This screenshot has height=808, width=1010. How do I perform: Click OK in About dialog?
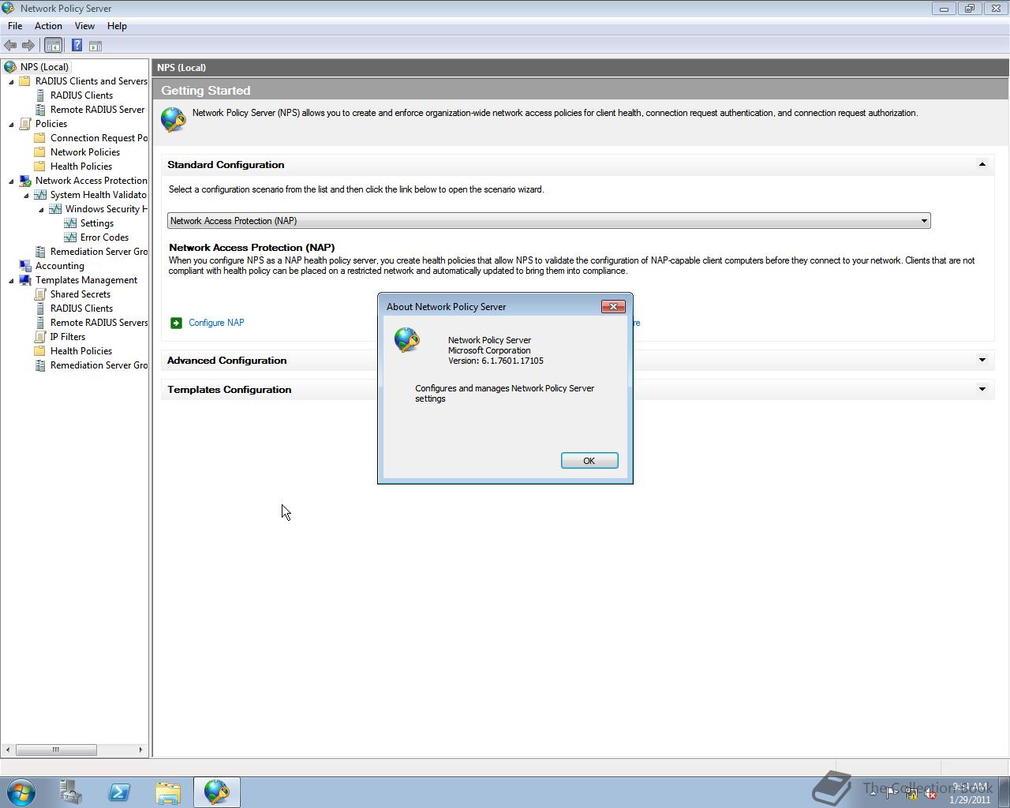[589, 461]
